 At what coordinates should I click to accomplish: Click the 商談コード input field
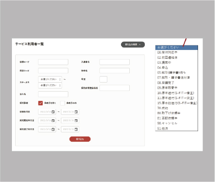point(53,71)
